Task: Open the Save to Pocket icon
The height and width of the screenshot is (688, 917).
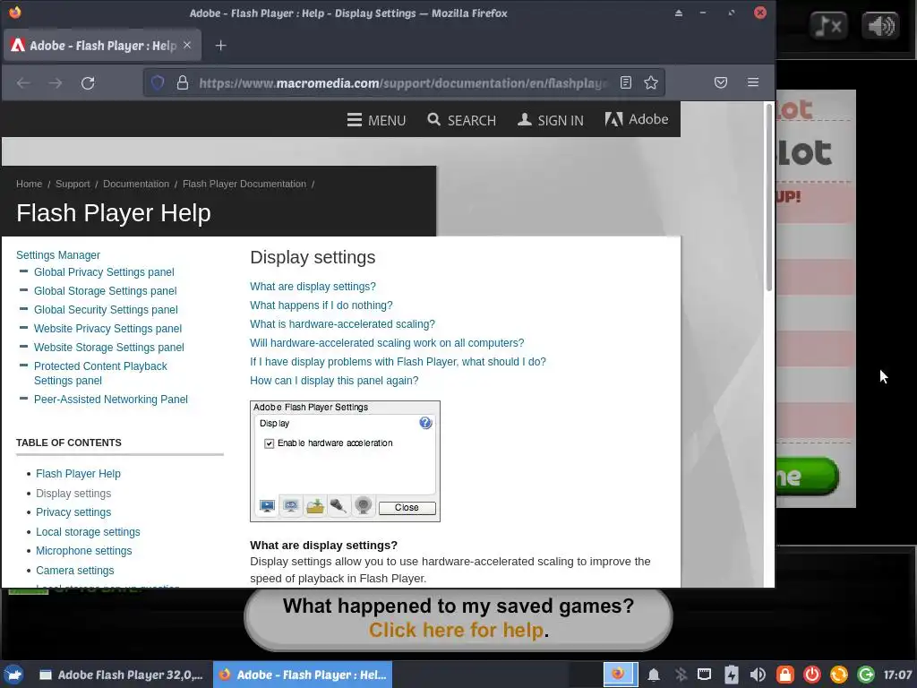Action: coord(721,82)
